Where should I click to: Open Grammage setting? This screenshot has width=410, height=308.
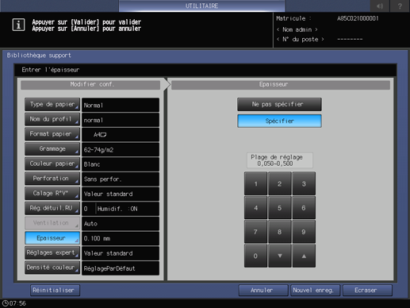52,148
